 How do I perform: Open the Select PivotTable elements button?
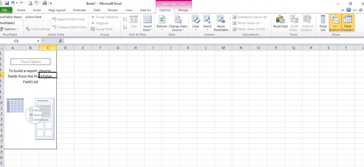point(207,23)
